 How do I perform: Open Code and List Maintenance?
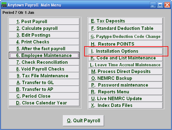[x=125, y=58]
